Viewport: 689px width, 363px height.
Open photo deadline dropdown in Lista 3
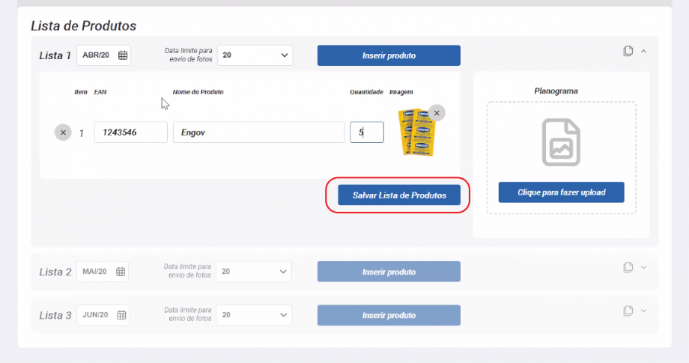click(255, 315)
